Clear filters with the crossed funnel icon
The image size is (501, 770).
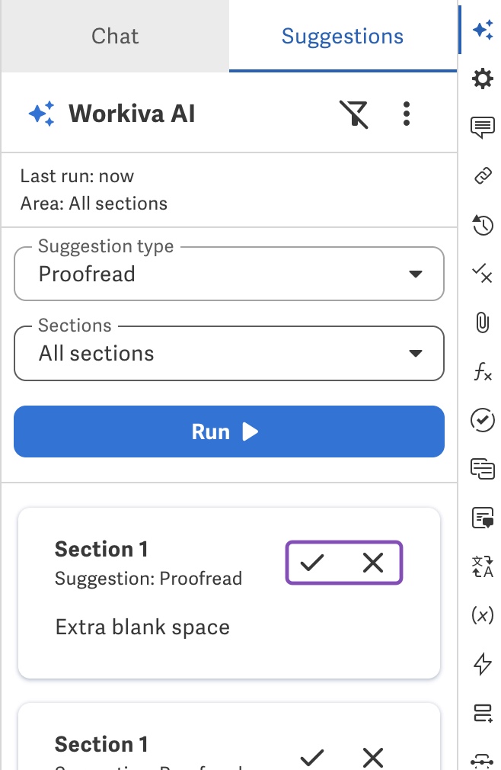(354, 114)
